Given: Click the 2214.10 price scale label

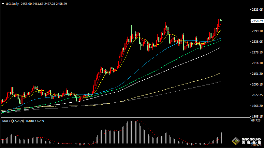Looking at the screenshot, I should [x=257, y=63].
